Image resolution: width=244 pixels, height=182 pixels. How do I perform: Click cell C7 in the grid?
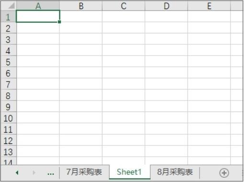tap(123, 84)
